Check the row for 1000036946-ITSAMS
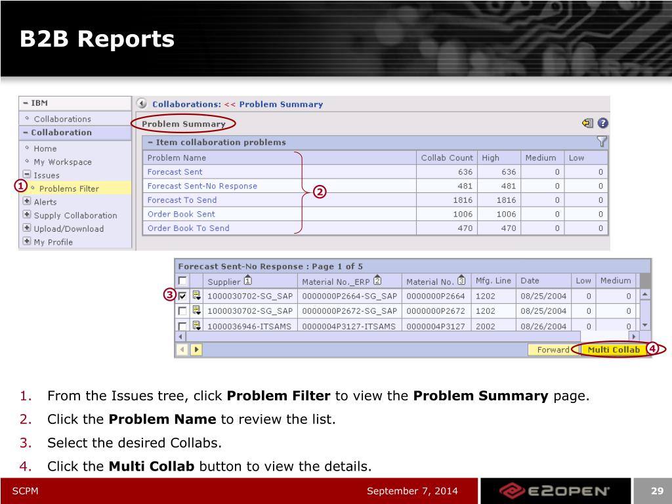Viewport: 672px width, 504px height. coord(182,325)
